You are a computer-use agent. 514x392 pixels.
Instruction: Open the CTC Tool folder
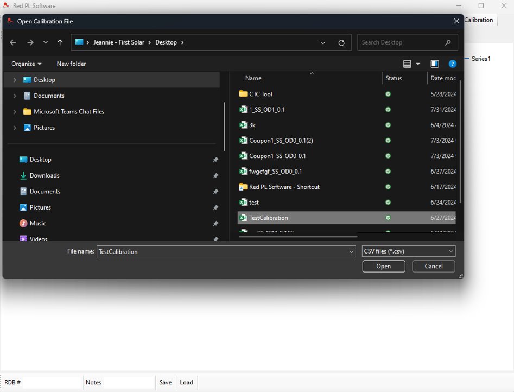click(261, 94)
